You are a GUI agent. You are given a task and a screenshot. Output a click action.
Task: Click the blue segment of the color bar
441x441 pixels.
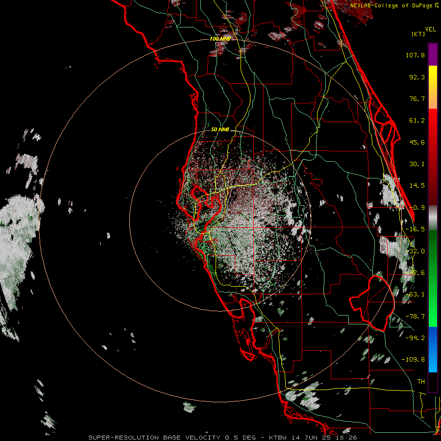click(433, 349)
